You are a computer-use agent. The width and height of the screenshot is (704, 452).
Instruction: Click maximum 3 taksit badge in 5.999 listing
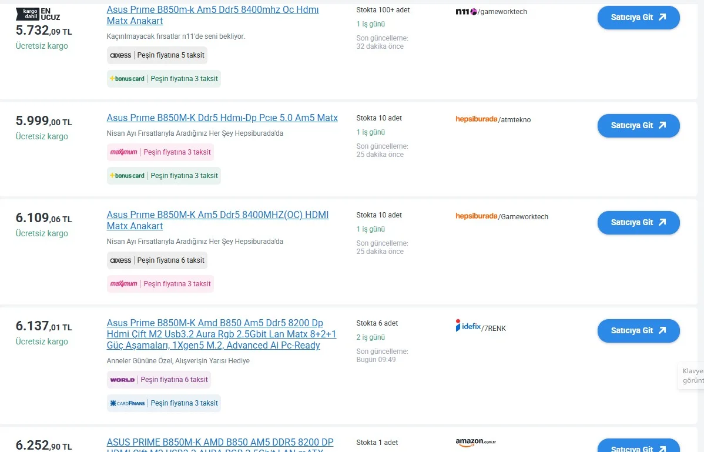[x=160, y=152]
